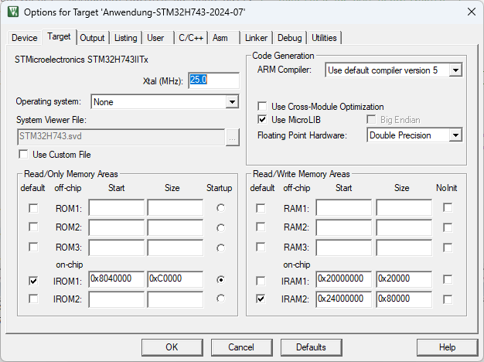Enable Use Cross-Module Optimization
The image size is (484, 362).
(262, 107)
